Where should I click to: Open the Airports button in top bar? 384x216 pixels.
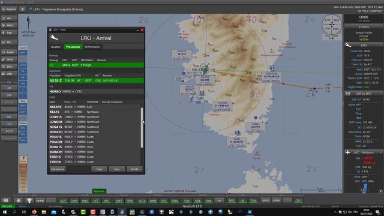click(9, 10)
